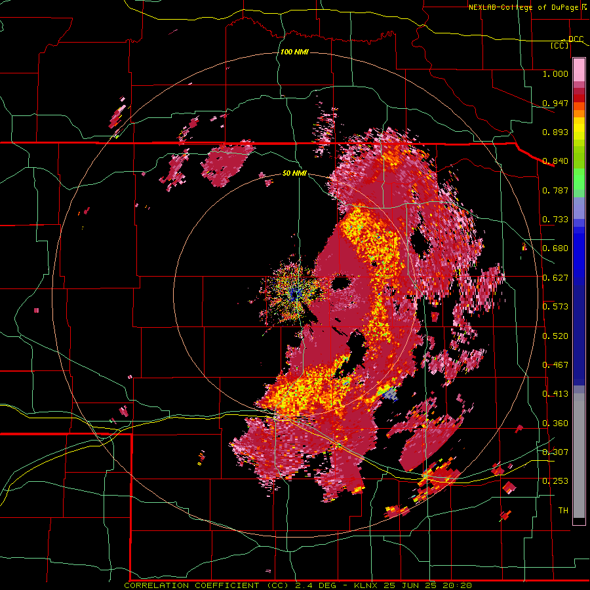The height and width of the screenshot is (590, 590).
Task: Click the 50 NMI range ring label
Action: (294, 174)
